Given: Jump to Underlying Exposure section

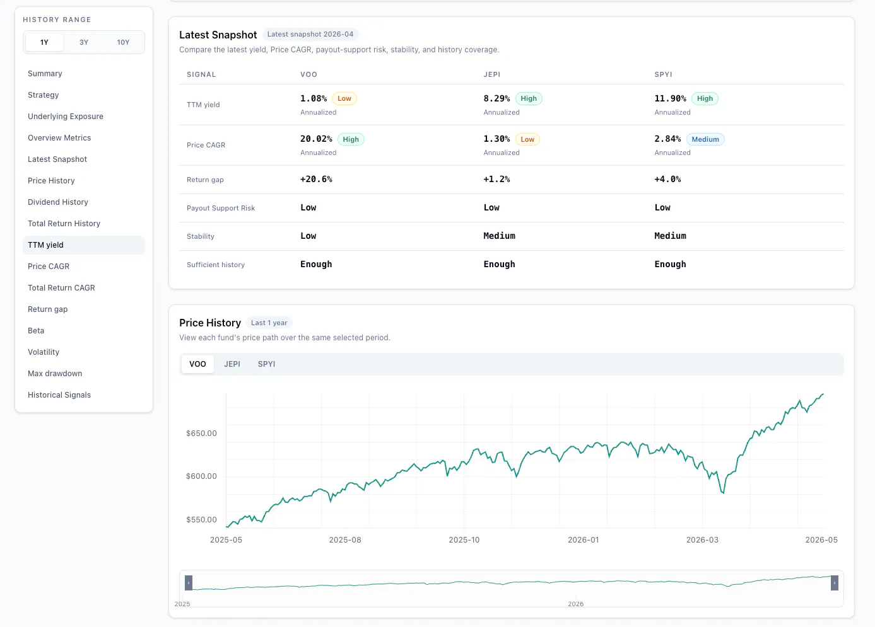Looking at the screenshot, I should (x=84, y=117).
